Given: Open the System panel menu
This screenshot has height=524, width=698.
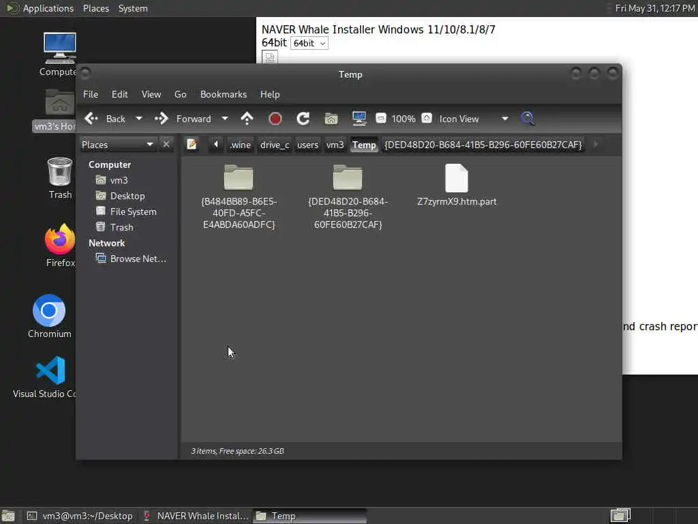Looking at the screenshot, I should (x=133, y=8).
